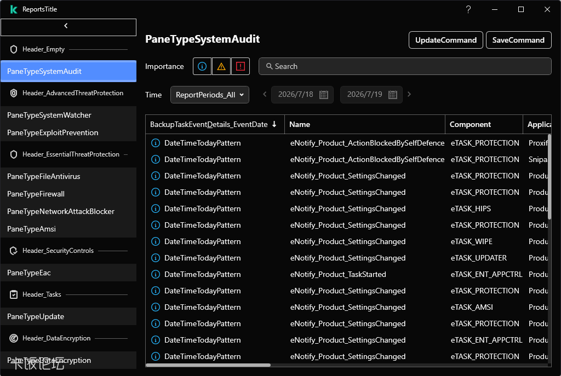The height and width of the screenshot is (376, 561).
Task: Go to the previous time period
Action: (265, 94)
